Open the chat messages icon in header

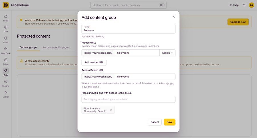(244, 5)
